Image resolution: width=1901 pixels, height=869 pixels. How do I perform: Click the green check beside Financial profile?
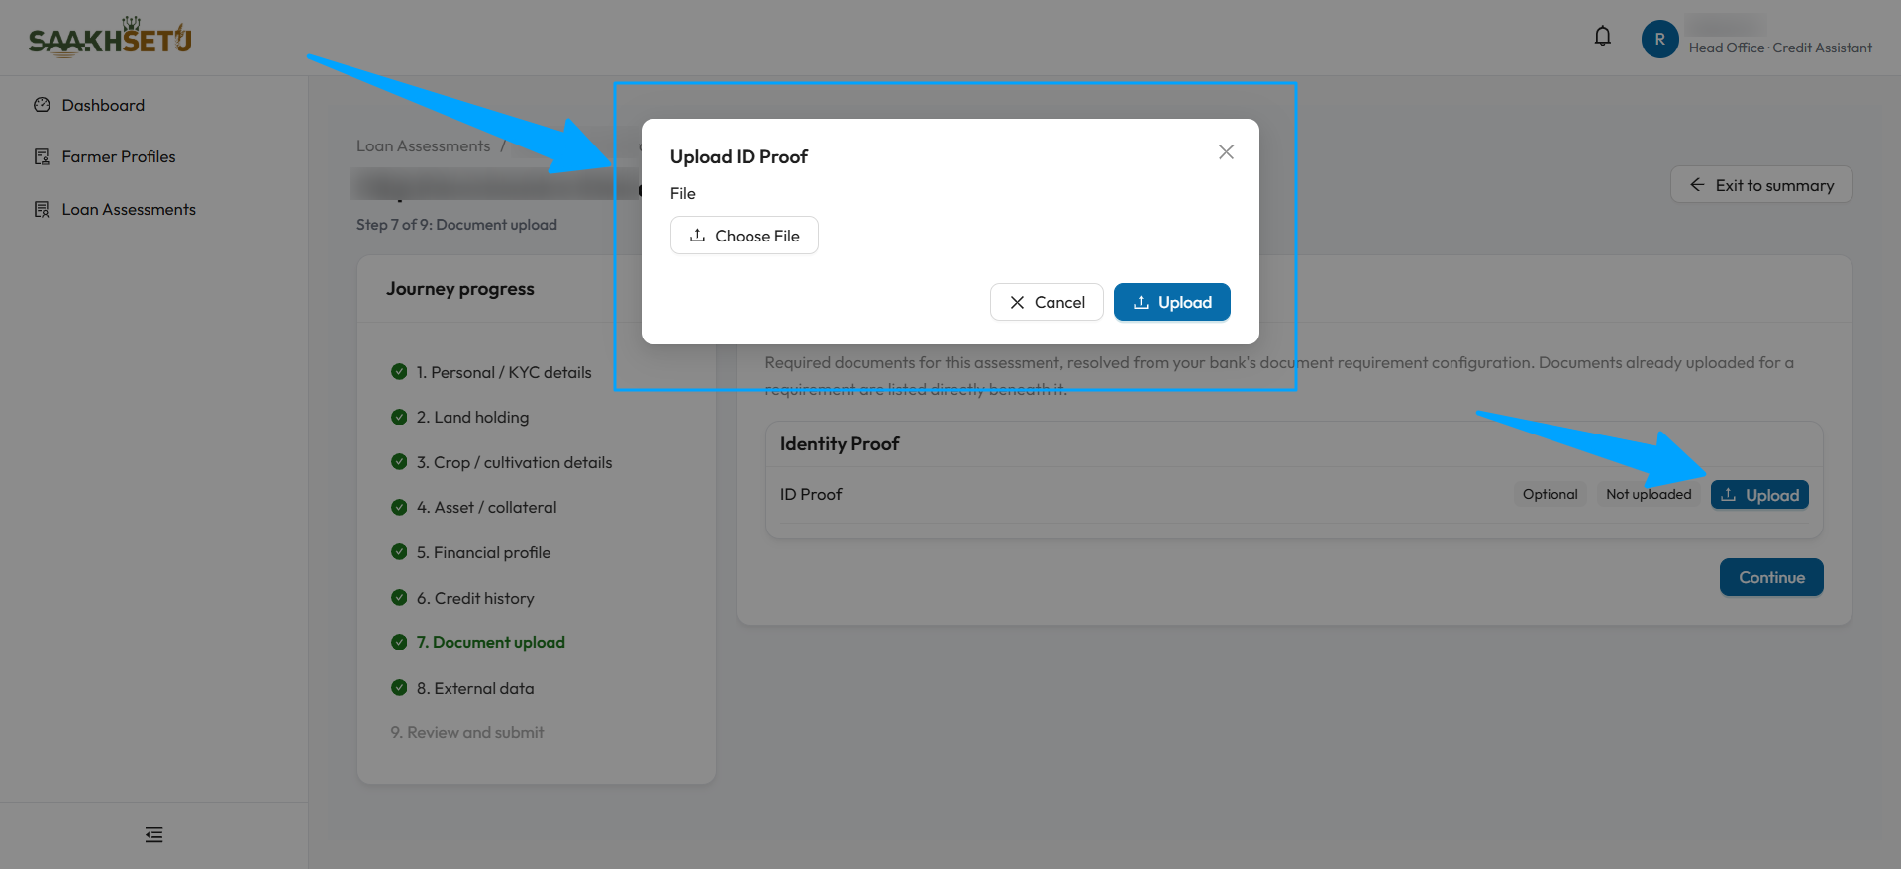(x=399, y=551)
